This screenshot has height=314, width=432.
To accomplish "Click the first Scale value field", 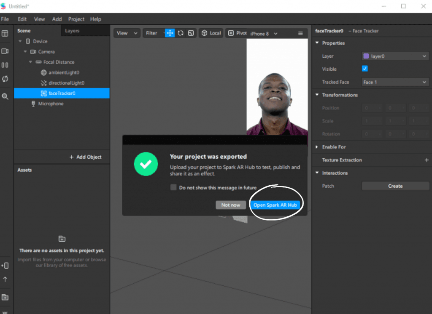I will (372, 121).
